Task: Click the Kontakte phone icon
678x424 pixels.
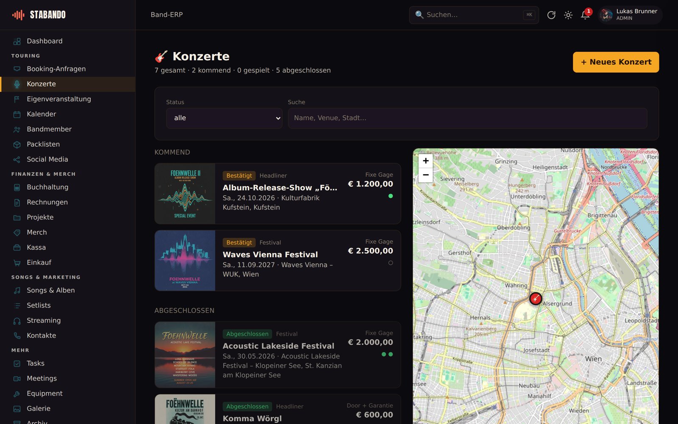Action: pyautogui.click(x=17, y=335)
